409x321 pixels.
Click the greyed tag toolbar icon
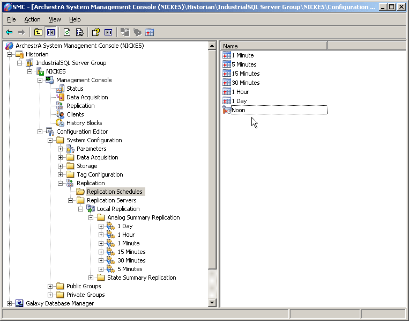click(137, 32)
